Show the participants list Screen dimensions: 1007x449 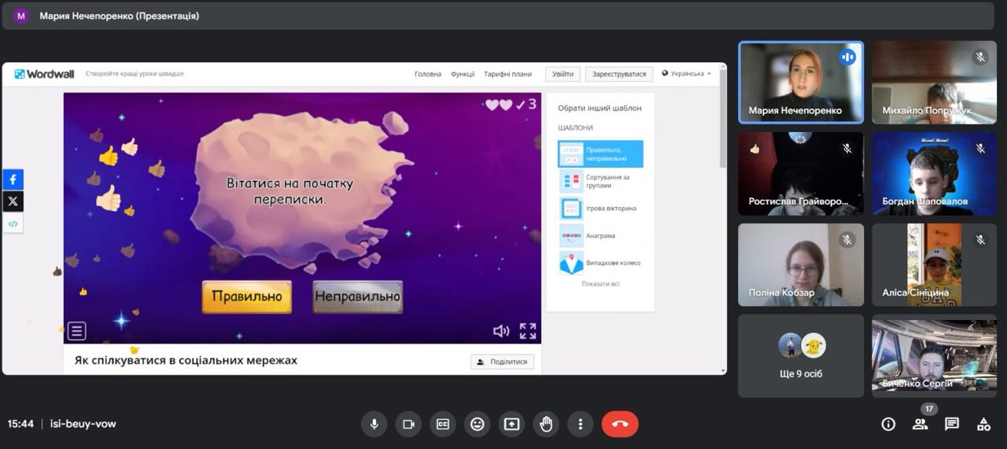click(920, 425)
